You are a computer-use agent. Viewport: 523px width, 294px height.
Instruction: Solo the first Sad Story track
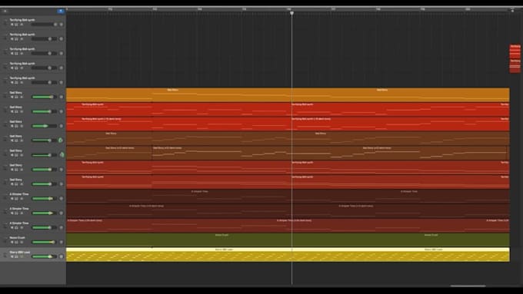pyautogui.click(x=16, y=97)
